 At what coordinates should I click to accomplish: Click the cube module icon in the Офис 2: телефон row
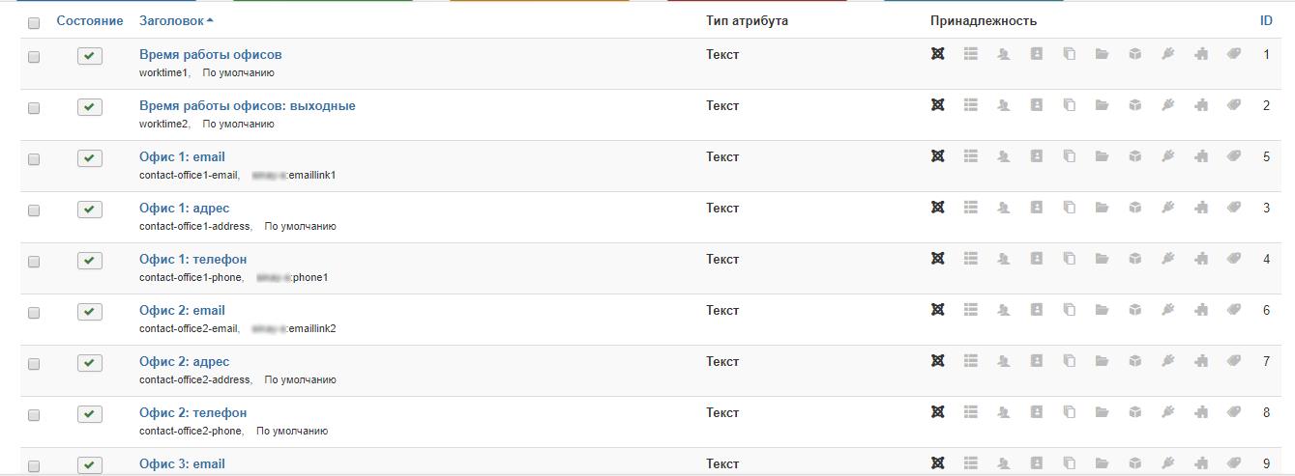(1134, 412)
